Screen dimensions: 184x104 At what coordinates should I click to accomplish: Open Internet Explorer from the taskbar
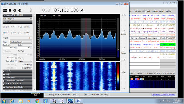tap(12, 101)
